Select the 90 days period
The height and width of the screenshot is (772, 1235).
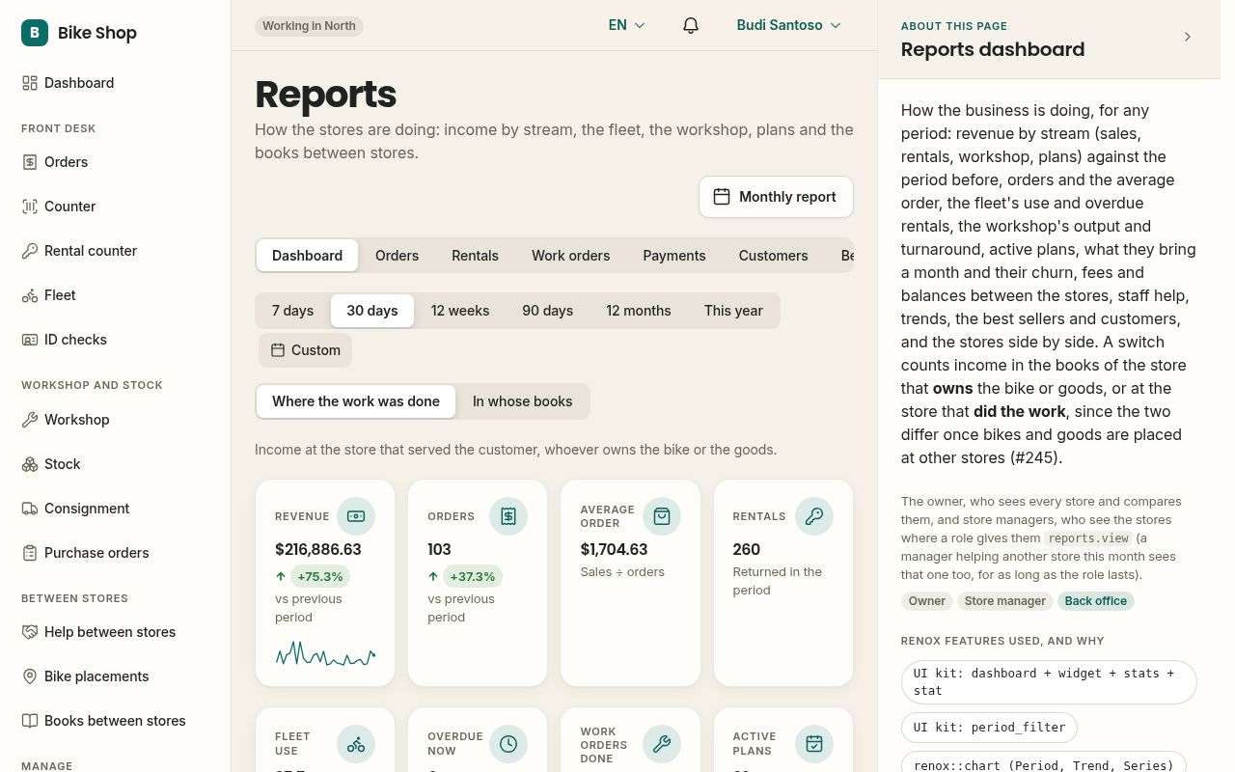(547, 311)
